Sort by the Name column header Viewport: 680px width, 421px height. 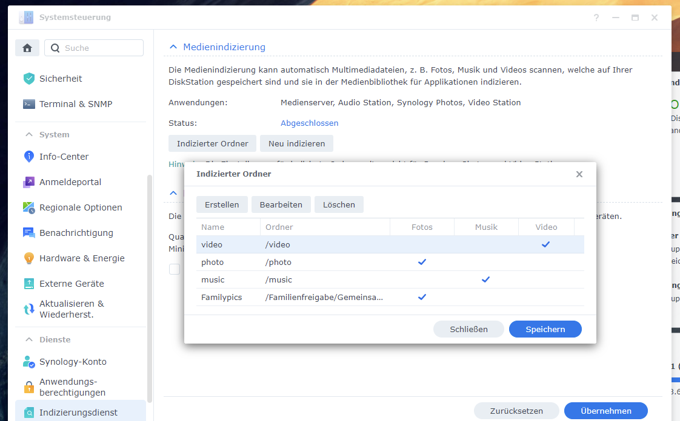click(x=228, y=227)
